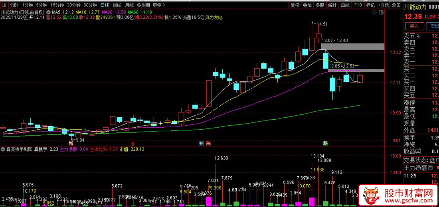439x207 pixels.
Task: Click the ¥ icon beside 卖五
Action: point(419,36)
